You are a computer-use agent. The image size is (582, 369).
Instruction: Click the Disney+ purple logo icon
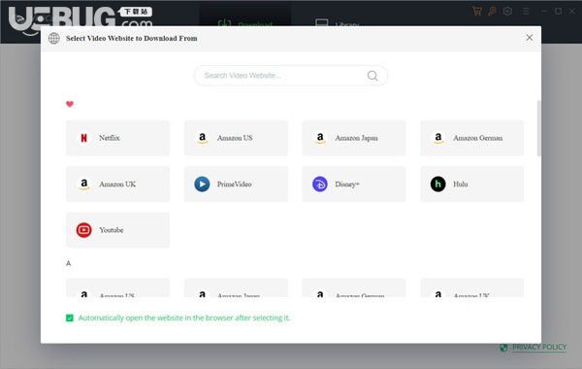320,184
